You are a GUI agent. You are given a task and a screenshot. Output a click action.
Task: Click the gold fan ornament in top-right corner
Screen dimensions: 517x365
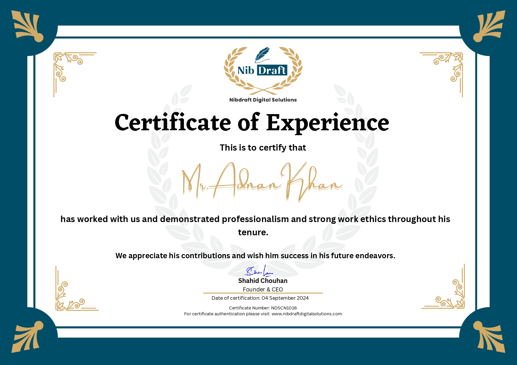coord(489,26)
